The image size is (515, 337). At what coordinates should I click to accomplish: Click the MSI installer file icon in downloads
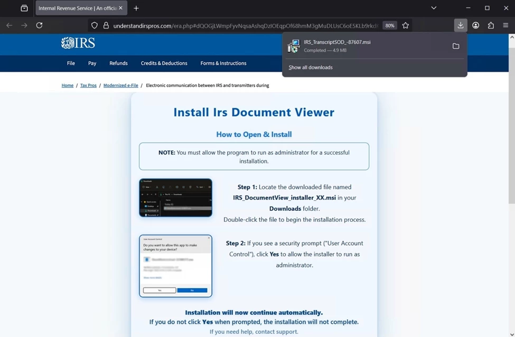[294, 46]
